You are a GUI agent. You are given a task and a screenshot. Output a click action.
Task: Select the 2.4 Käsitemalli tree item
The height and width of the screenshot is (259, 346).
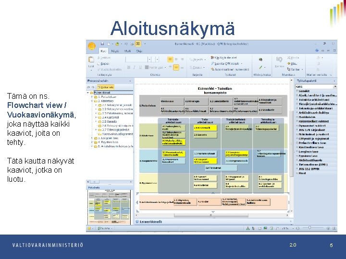(109, 118)
